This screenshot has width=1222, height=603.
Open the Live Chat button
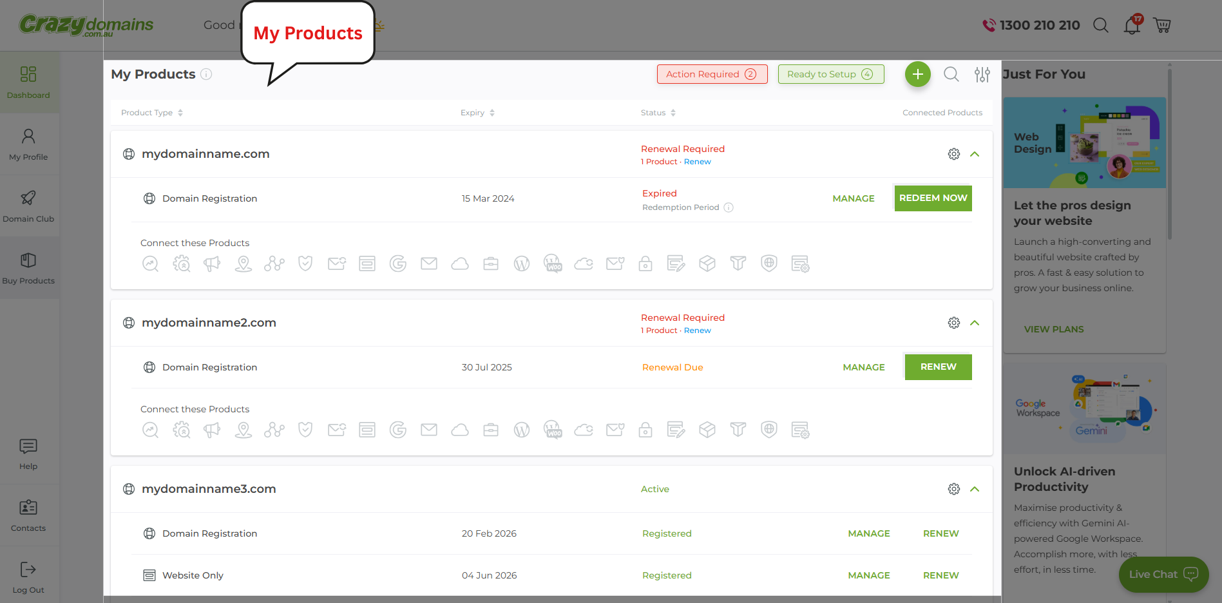click(1163, 574)
